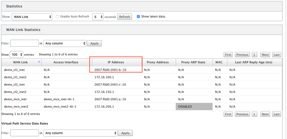Sort by IP Address column header
The height and width of the screenshot is (139, 287).
(x=116, y=62)
